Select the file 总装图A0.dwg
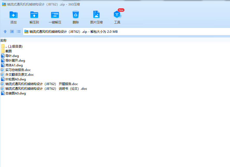Viewport: 230px width, 167px height. coord(16,93)
